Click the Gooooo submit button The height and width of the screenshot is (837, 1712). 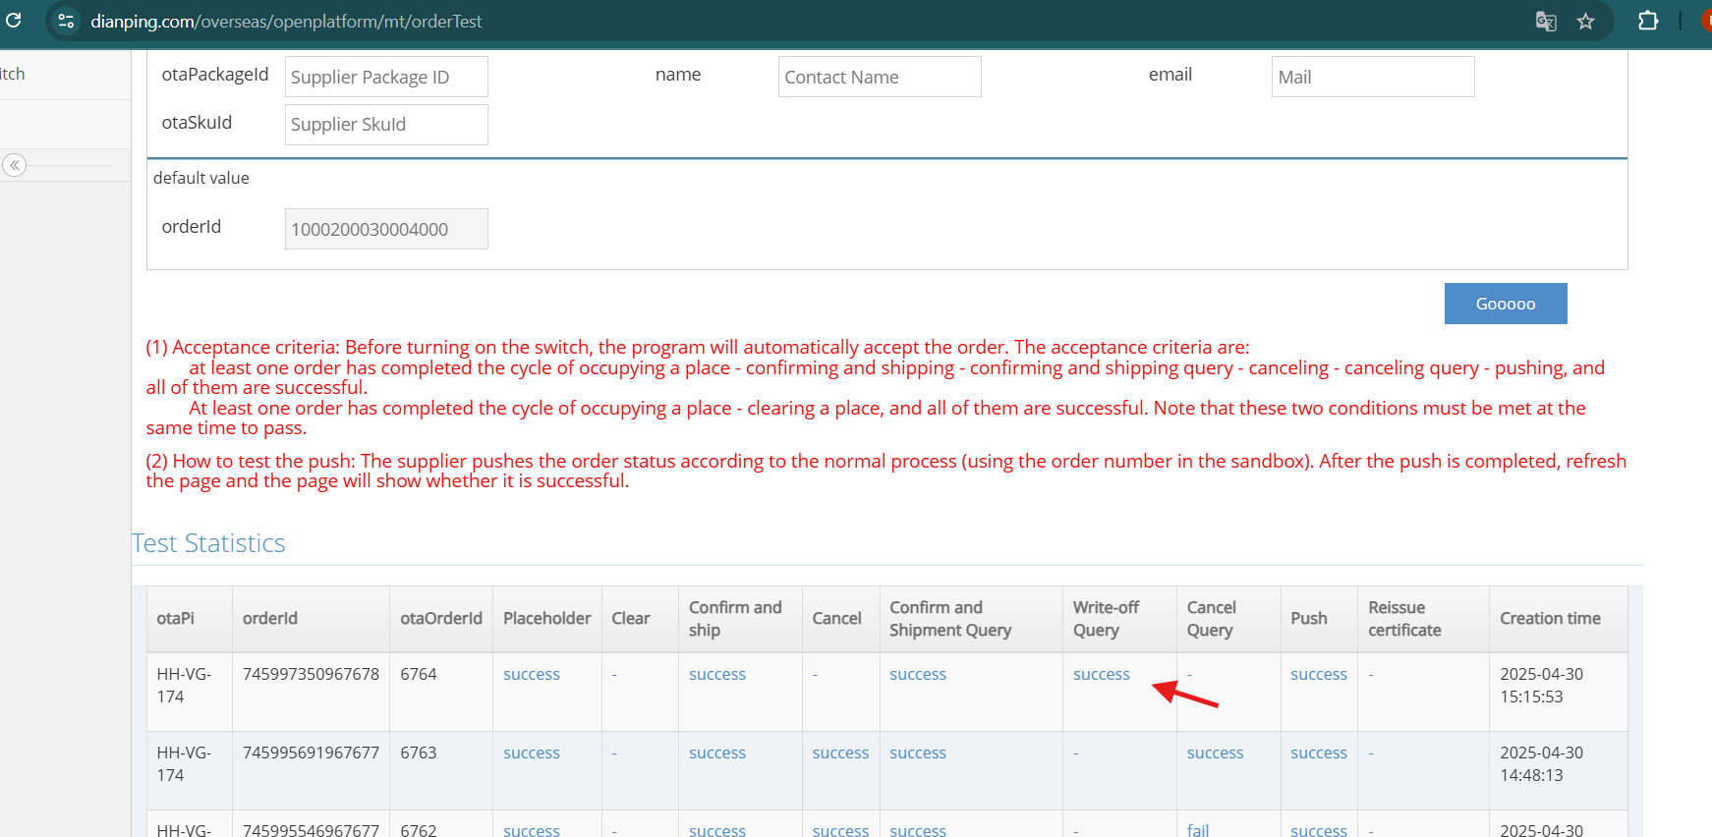1505,304
